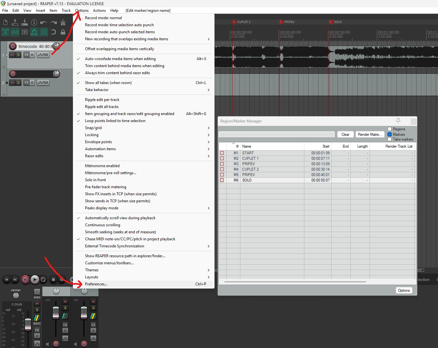Toggle the envelope points link icon

34,32
